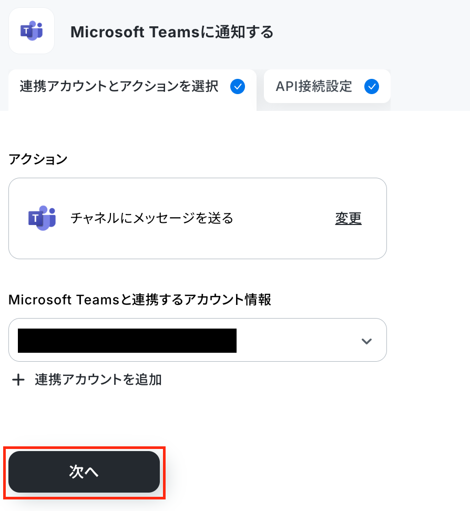
Task: Click the チャネルにメッセージを送る action text
Action: 152,218
